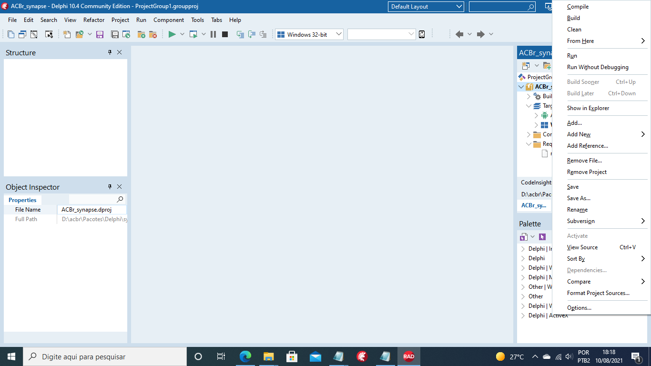Open the Refactor menu
The height and width of the screenshot is (366, 651).
pos(94,20)
